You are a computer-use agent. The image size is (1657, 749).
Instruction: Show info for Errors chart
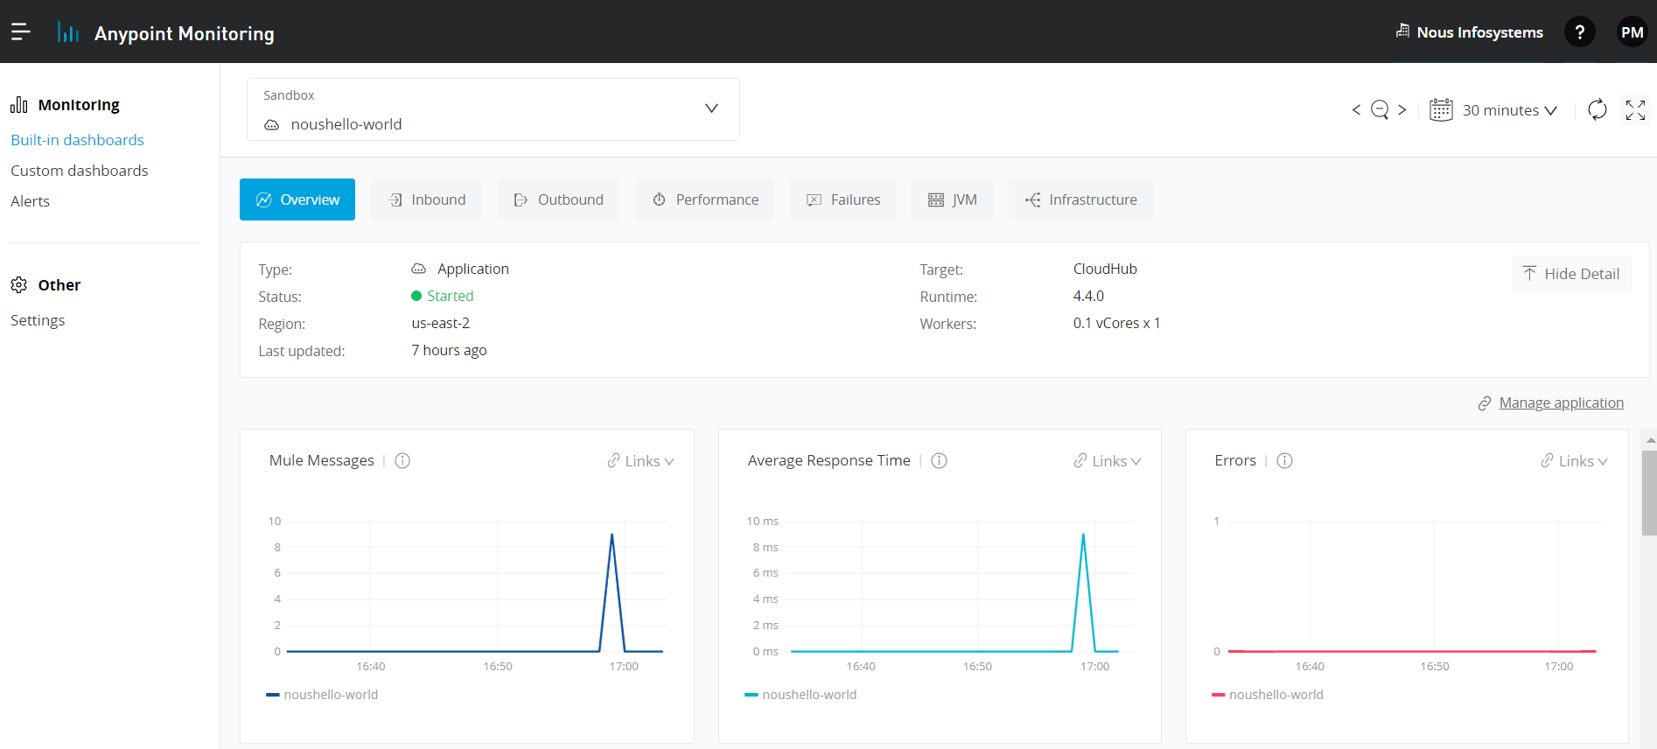click(x=1284, y=460)
